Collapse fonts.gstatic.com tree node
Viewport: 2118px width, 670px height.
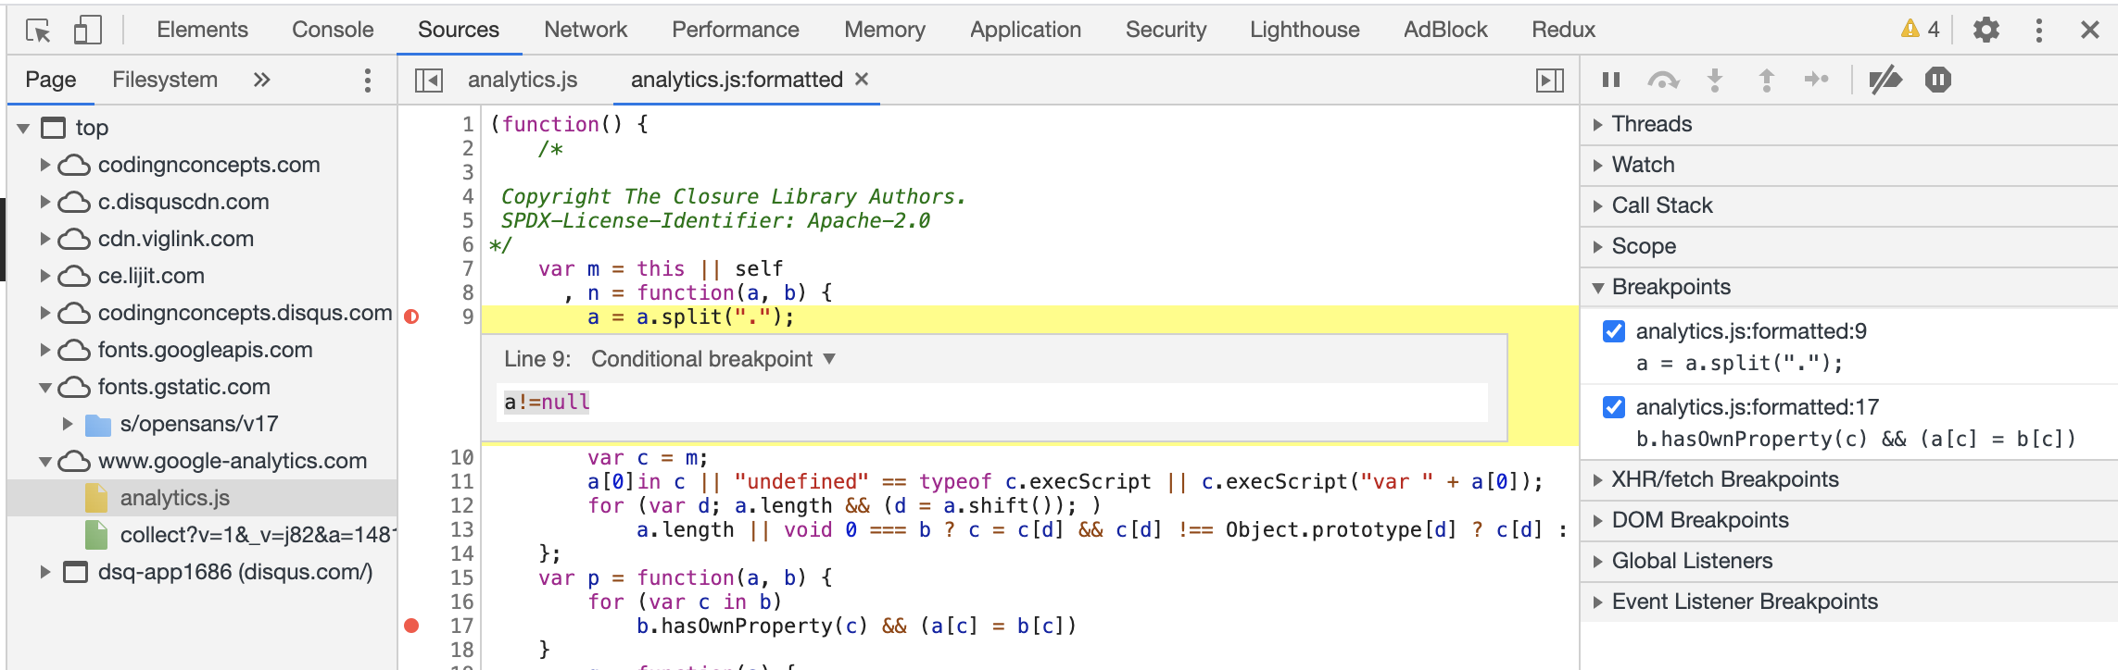(x=44, y=387)
